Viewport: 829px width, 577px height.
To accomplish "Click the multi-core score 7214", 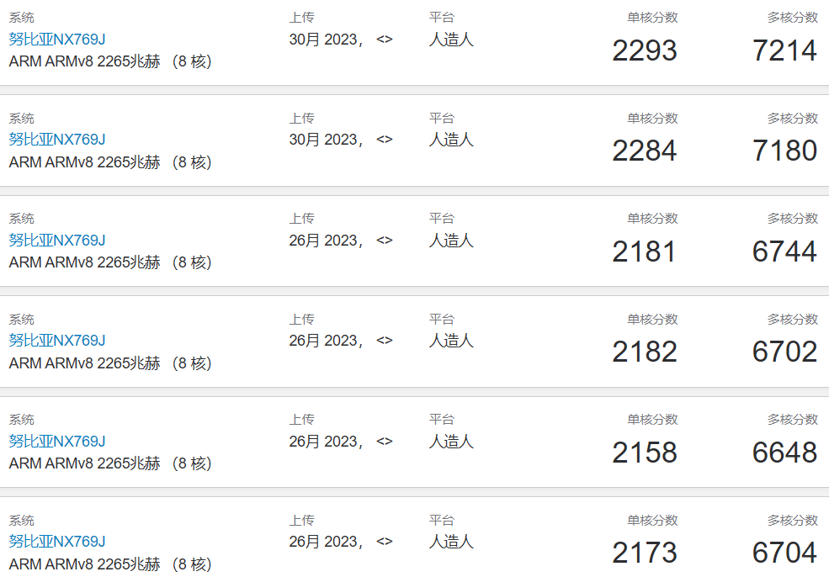I will [784, 51].
